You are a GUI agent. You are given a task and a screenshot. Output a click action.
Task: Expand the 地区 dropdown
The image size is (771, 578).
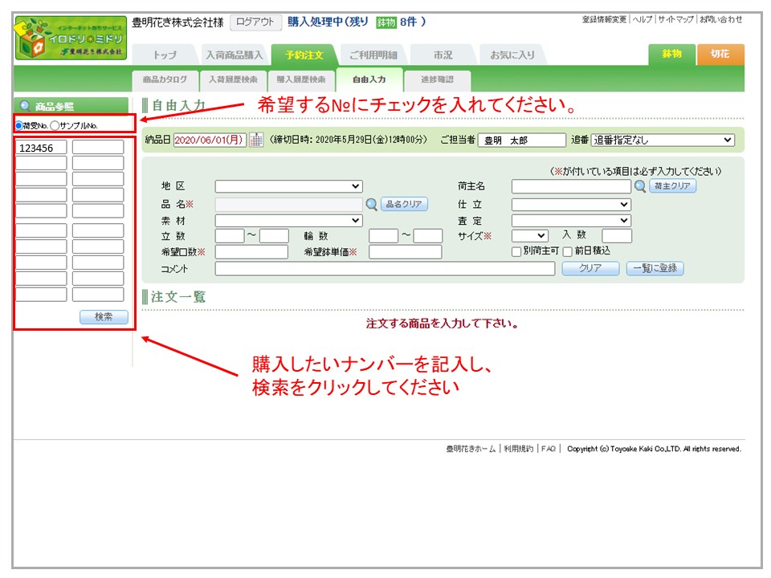pyautogui.click(x=289, y=186)
